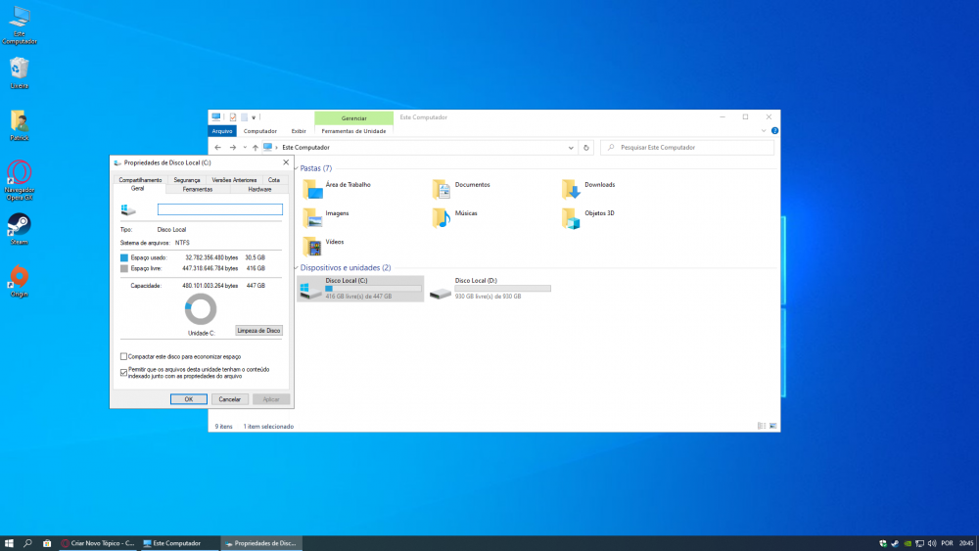This screenshot has height=551, width=979.
Task: Collapse the Pastas (7) group
Action: point(296,168)
